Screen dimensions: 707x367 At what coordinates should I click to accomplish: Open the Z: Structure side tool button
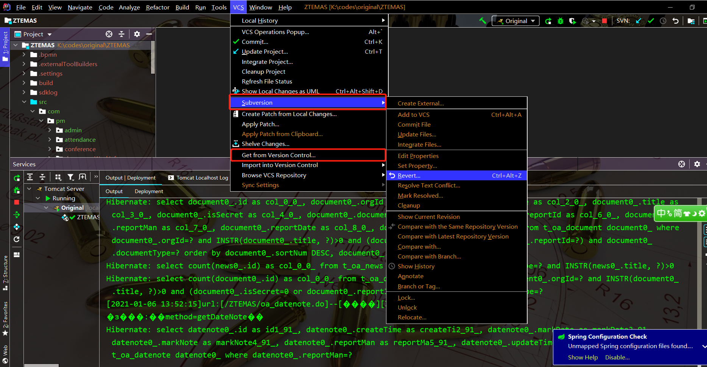point(5,273)
